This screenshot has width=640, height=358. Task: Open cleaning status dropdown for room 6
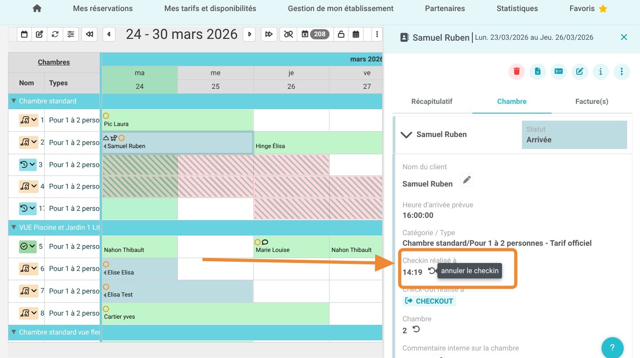[28, 269]
